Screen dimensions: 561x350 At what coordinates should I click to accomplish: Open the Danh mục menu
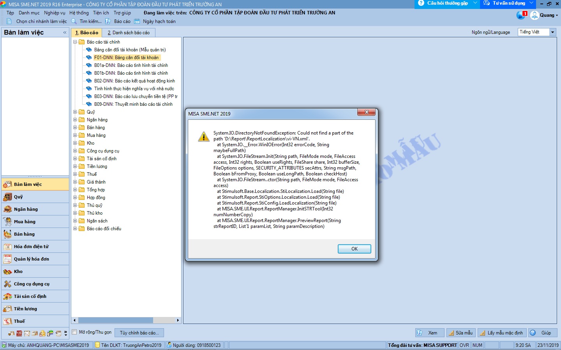pyautogui.click(x=29, y=13)
